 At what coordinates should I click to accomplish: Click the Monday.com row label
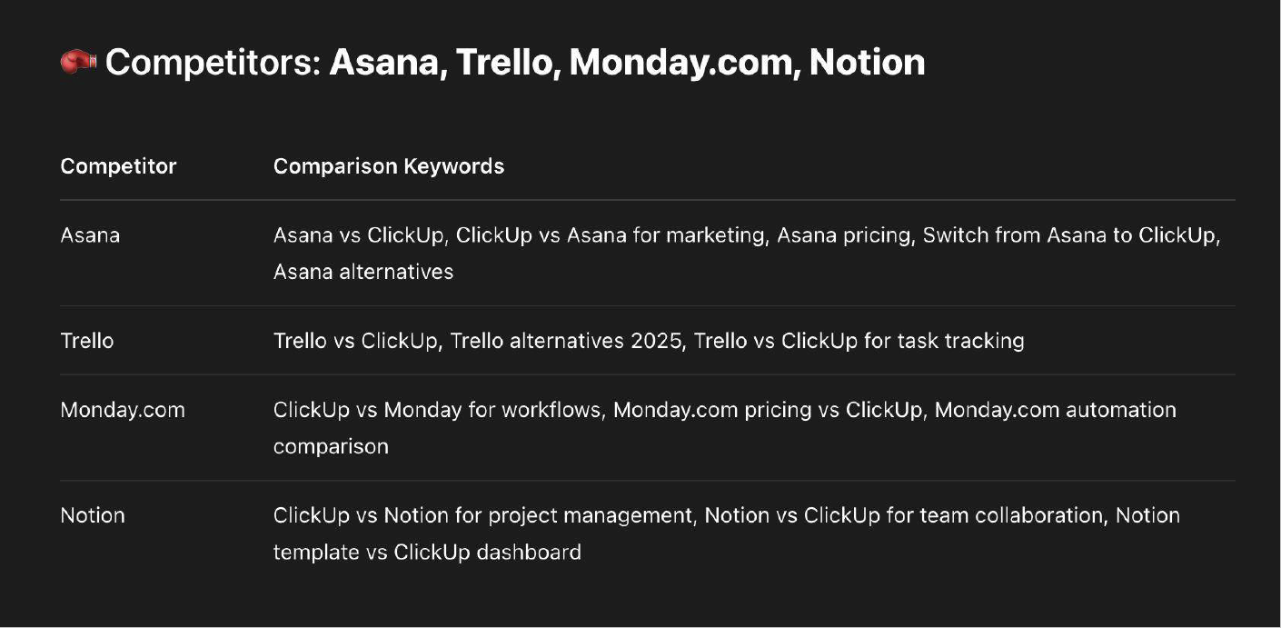pos(123,410)
